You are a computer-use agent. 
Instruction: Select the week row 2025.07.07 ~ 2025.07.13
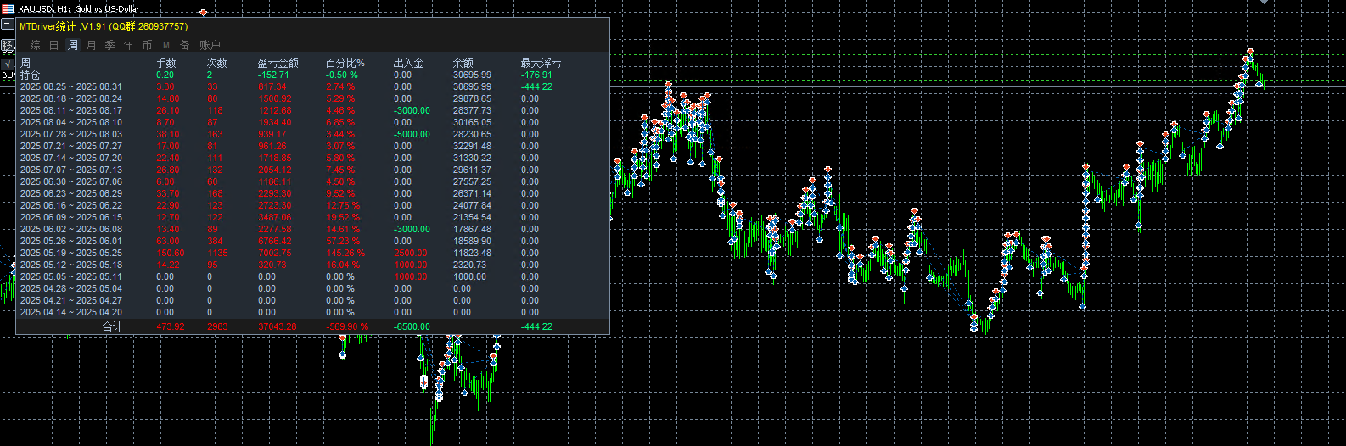click(71, 170)
